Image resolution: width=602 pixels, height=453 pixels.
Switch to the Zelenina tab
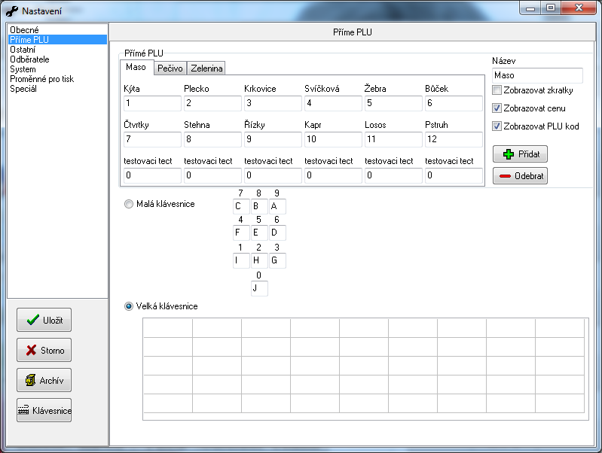coord(206,68)
